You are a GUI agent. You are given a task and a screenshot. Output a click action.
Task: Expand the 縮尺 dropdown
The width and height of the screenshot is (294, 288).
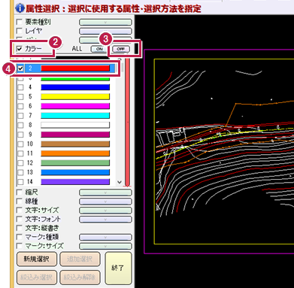(105, 193)
